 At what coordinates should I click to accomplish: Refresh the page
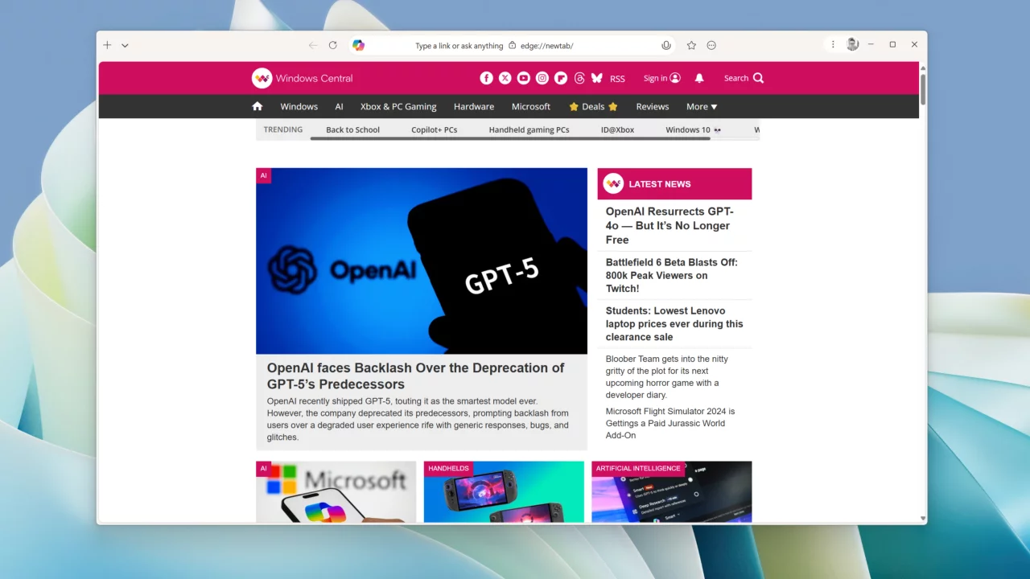click(332, 45)
